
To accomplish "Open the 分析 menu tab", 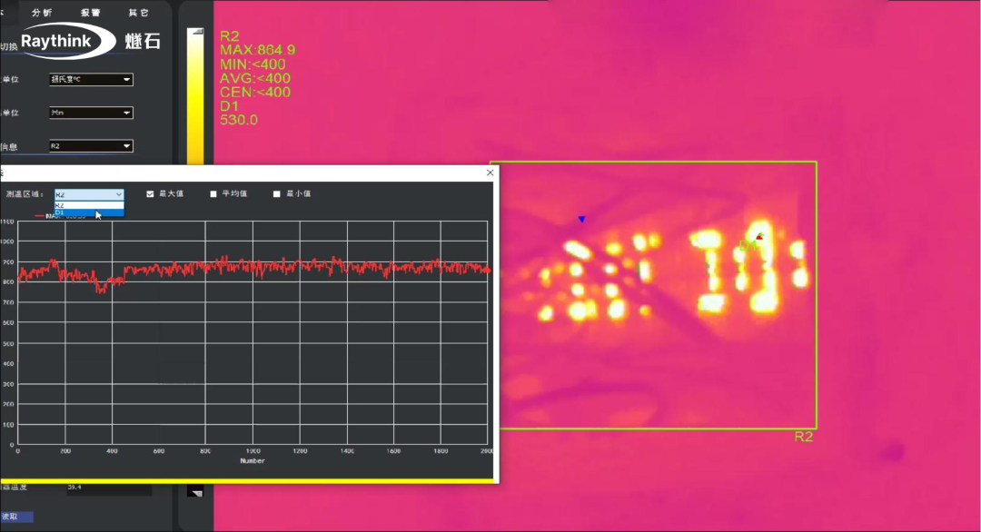I will point(42,13).
